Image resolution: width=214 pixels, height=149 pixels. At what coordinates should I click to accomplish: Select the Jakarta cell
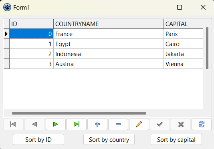click(x=183, y=54)
